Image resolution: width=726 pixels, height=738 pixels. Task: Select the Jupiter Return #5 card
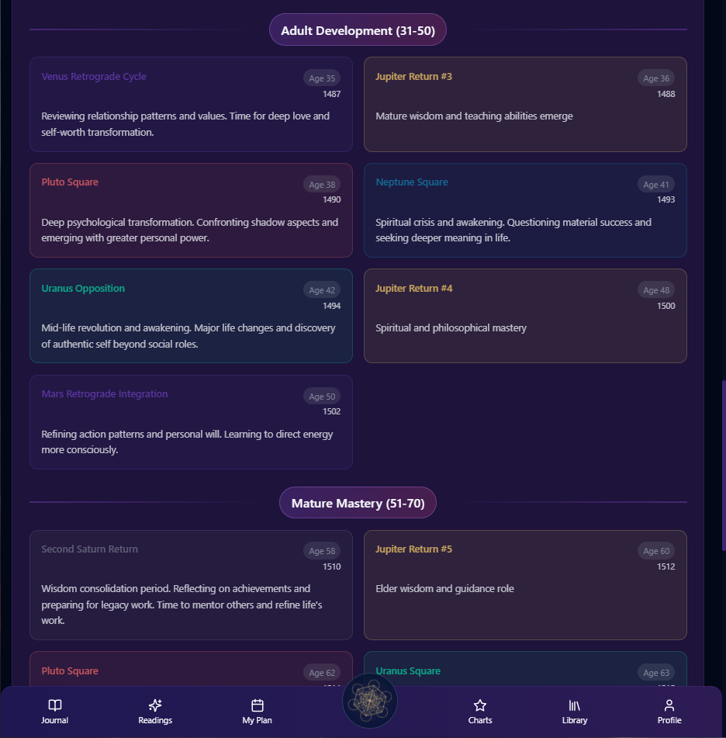point(525,585)
